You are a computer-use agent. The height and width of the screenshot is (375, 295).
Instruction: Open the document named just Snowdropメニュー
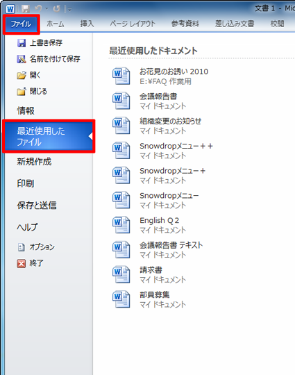pyautogui.click(x=169, y=196)
